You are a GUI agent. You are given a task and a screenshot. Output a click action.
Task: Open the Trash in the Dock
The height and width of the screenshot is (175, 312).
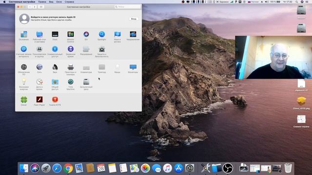tap(288, 168)
